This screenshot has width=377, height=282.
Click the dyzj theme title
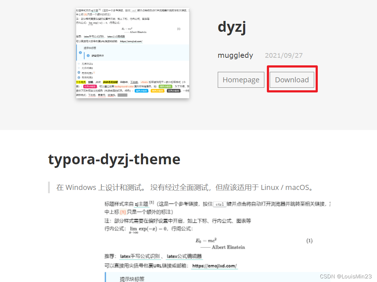pos(232,27)
